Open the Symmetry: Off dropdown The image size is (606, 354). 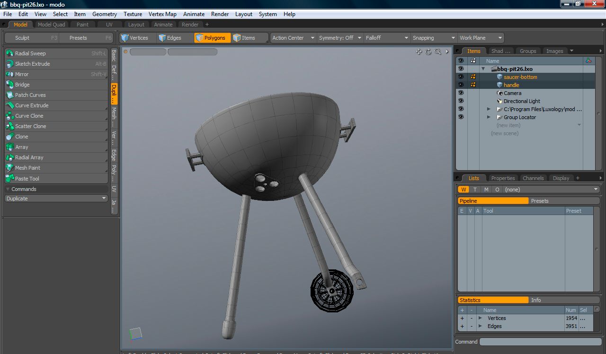click(x=339, y=38)
